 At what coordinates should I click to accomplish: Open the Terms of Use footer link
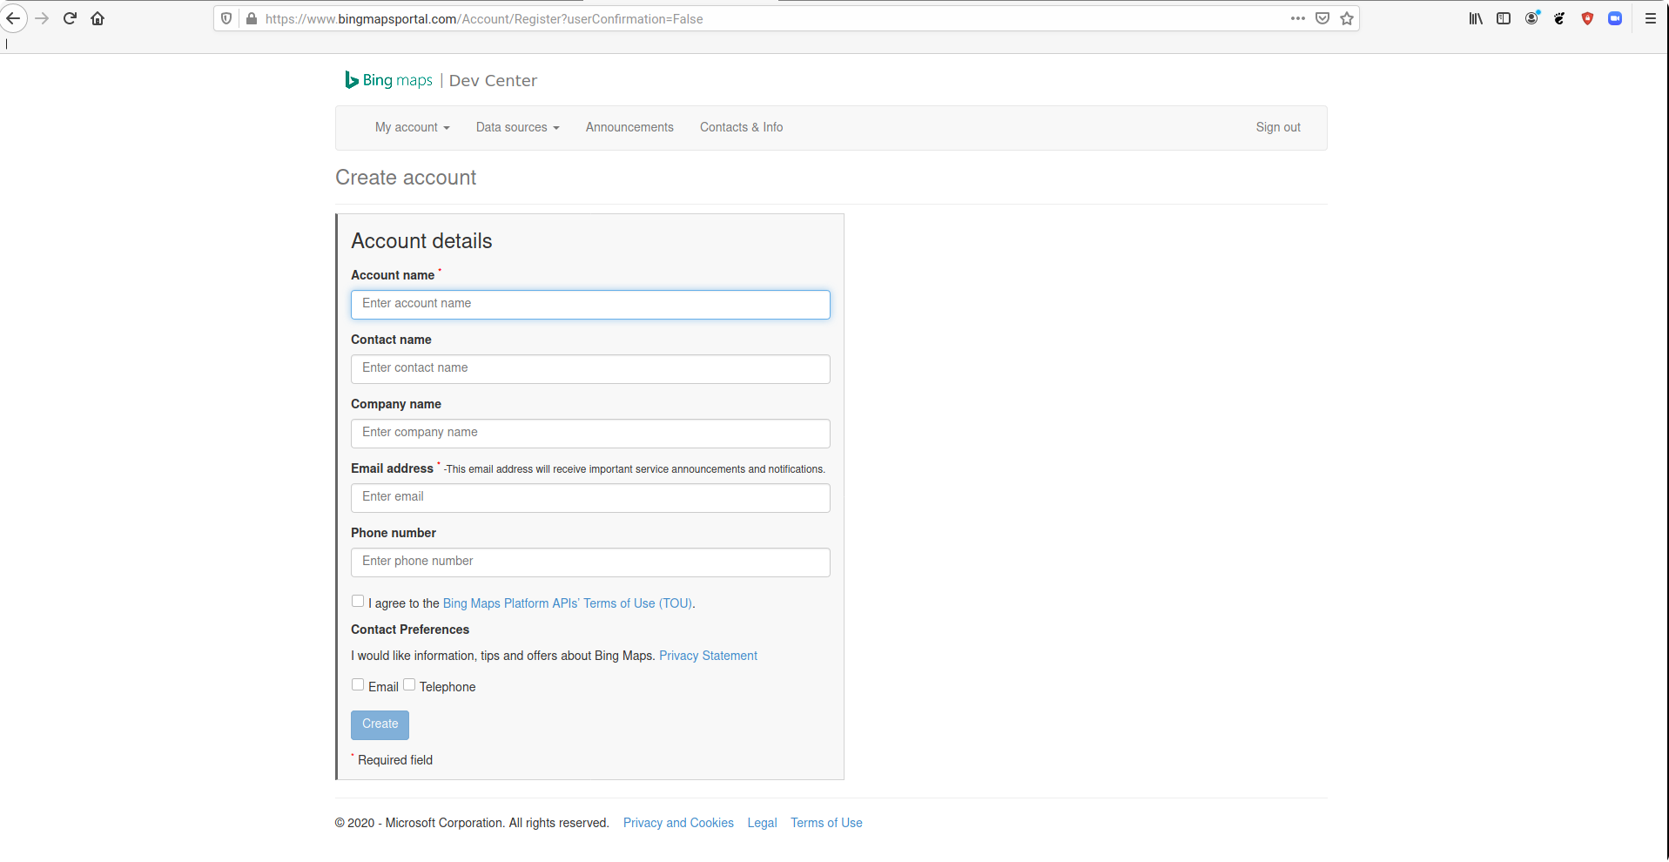[826, 823]
